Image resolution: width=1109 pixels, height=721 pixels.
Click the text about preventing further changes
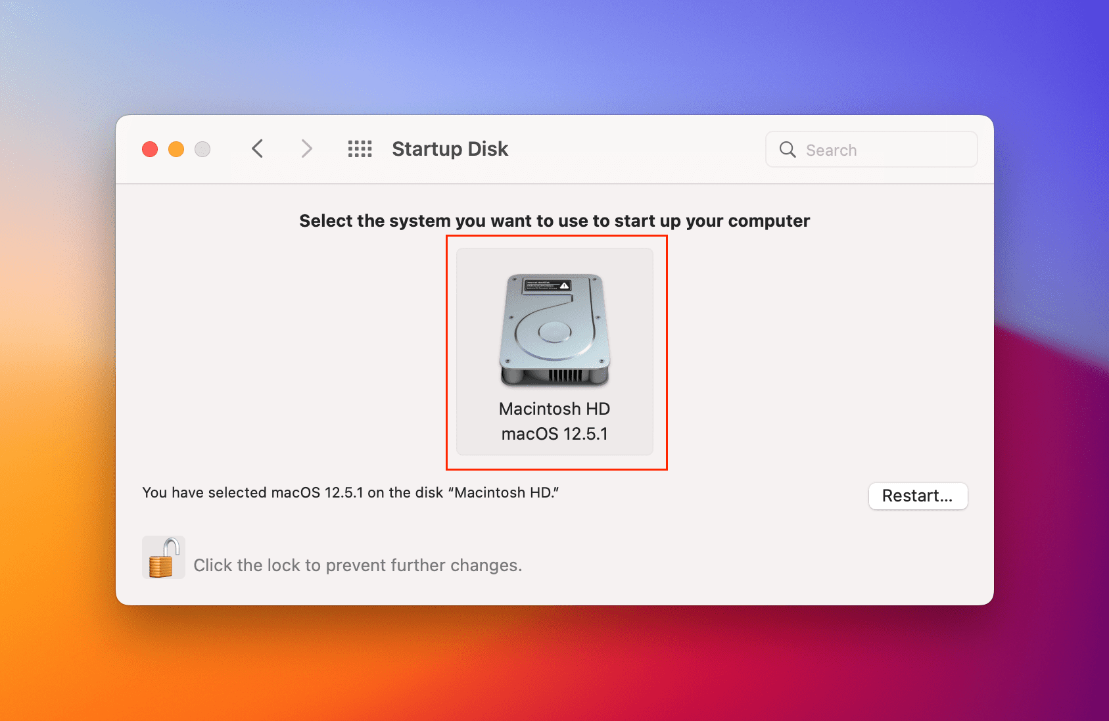coord(357,565)
